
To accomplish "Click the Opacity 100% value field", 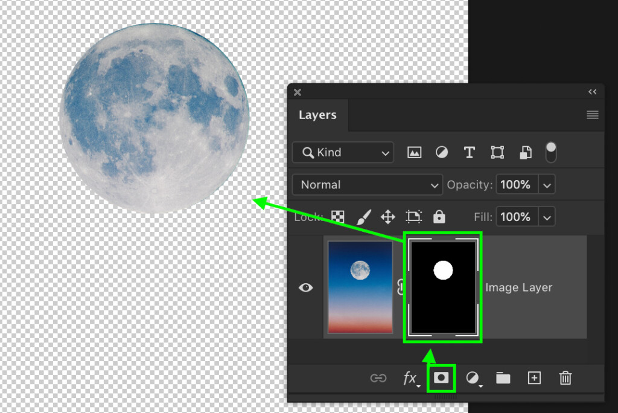I will point(517,185).
